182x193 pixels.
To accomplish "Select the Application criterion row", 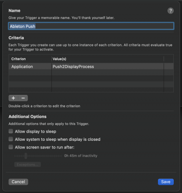I will point(91,66).
